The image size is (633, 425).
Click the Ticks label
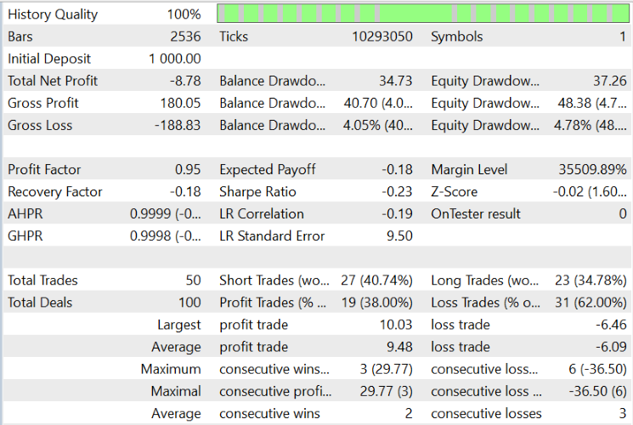point(234,37)
